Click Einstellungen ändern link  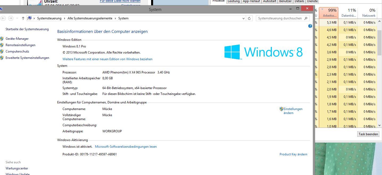(x=293, y=111)
